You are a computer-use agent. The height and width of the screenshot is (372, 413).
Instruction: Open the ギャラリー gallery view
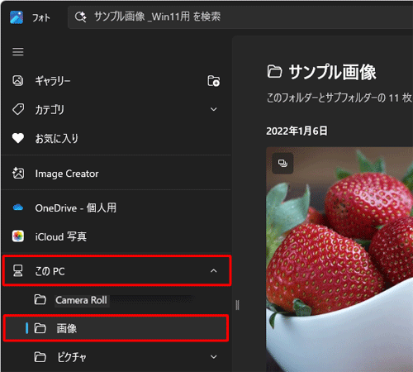[x=116, y=81]
